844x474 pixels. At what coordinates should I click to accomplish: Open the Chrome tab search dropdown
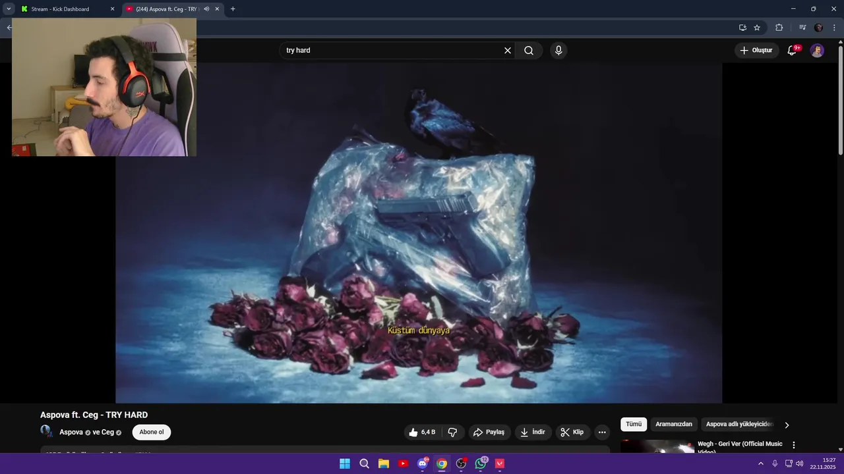tap(9, 9)
